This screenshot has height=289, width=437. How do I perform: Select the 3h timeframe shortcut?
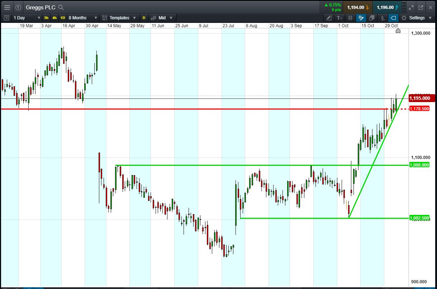(46, 18)
